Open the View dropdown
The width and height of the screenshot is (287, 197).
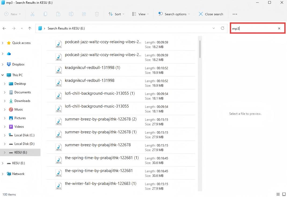tap(140, 14)
